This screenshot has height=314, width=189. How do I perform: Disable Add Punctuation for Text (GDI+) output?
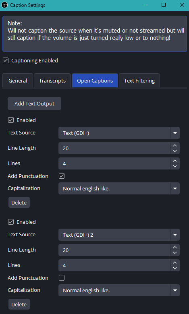click(x=62, y=176)
